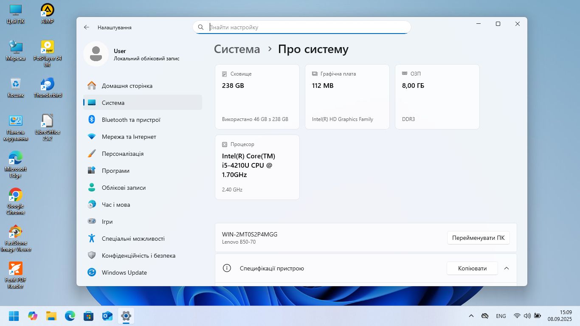Viewport: 580px width, 326px height.
Task: Open Thunderbird desktop shortcut
Action: coord(47,87)
